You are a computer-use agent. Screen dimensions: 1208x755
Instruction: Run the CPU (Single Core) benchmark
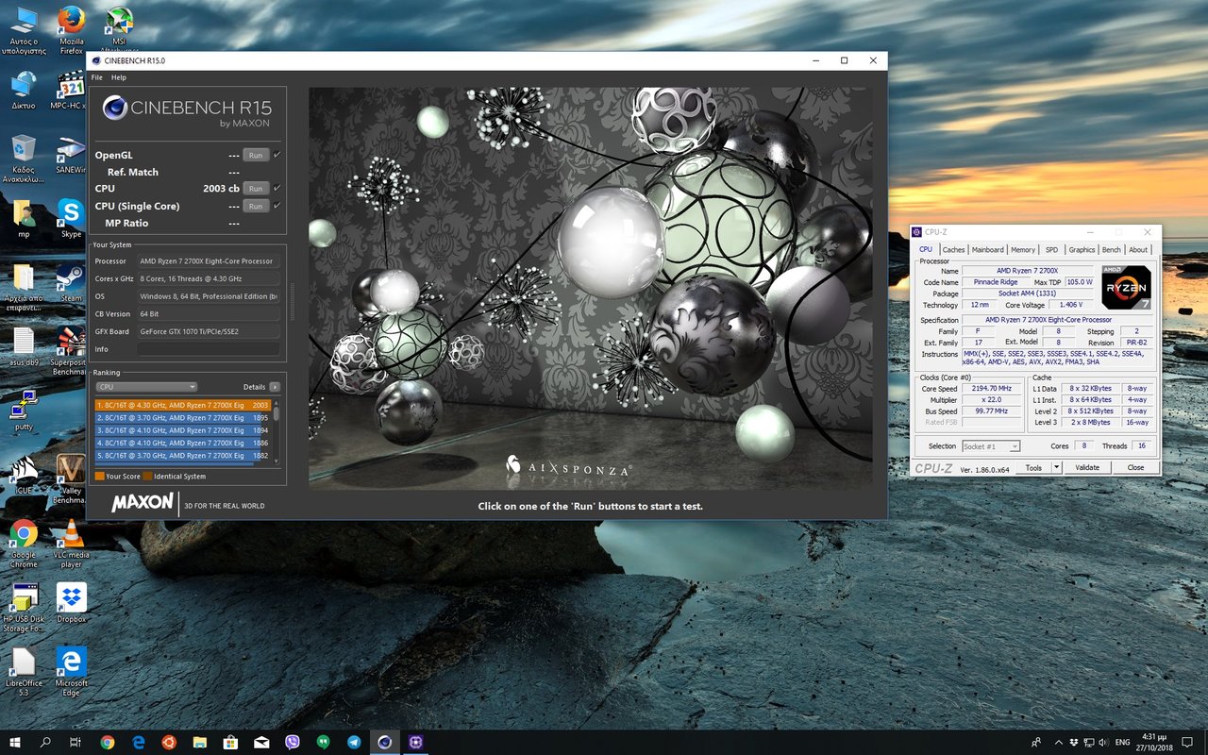tap(256, 206)
